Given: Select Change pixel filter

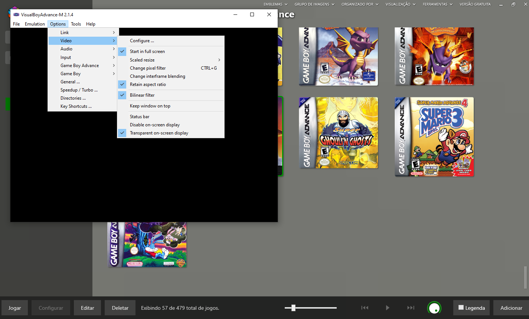Looking at the screenshot, I should tap(171, 68).
